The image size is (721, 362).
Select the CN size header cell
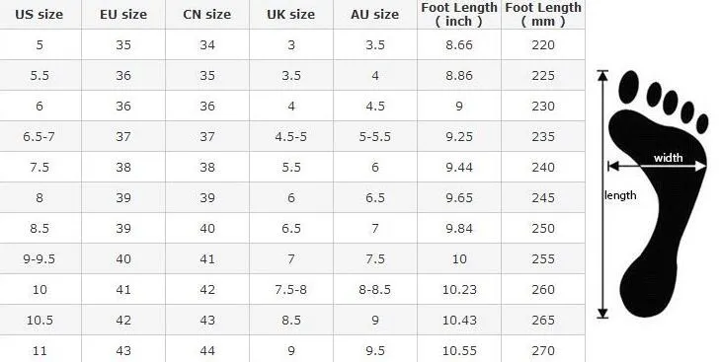point(207,14)
